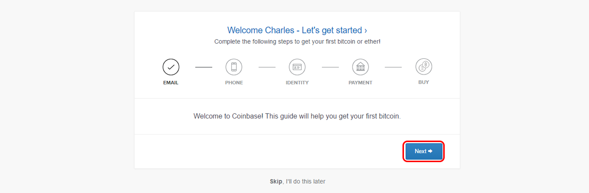Continue with the blue Next button
Viewport: 589px width, 193px height.
[x=424, y=151]
